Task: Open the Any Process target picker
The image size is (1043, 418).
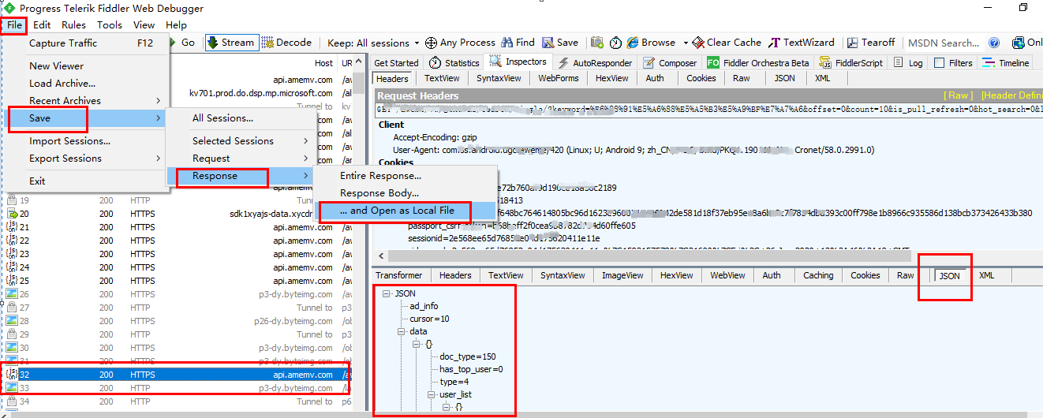Action: 461,43
